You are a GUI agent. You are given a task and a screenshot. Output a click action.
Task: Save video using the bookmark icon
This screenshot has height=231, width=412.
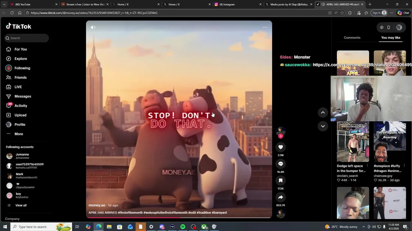pos(281,180)
